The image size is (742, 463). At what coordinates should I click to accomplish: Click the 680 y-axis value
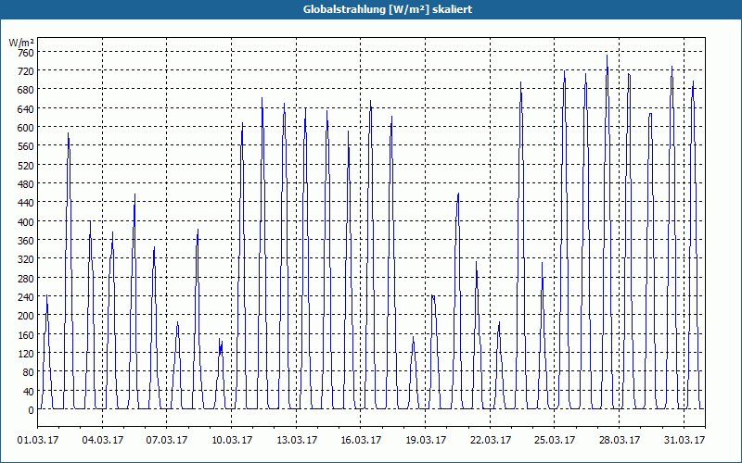tap(26, 90)
